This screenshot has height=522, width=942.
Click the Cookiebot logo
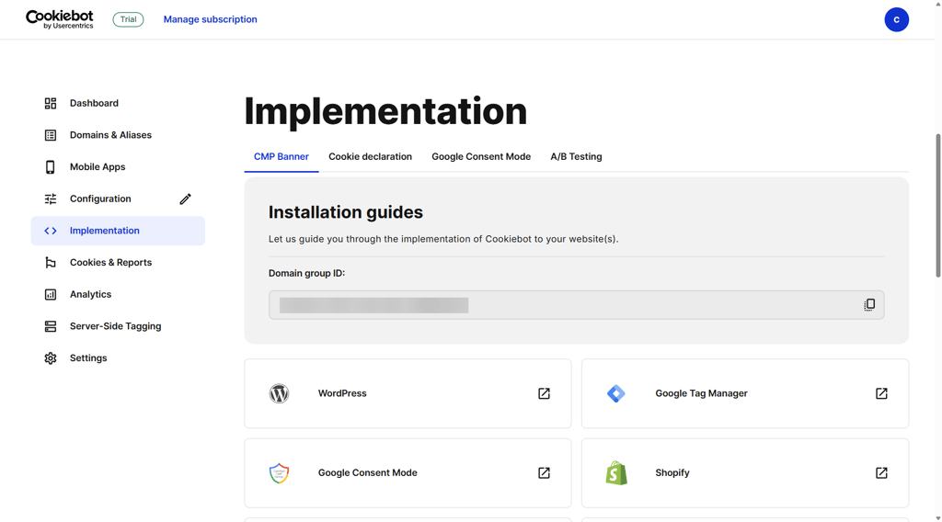(60, 19)
